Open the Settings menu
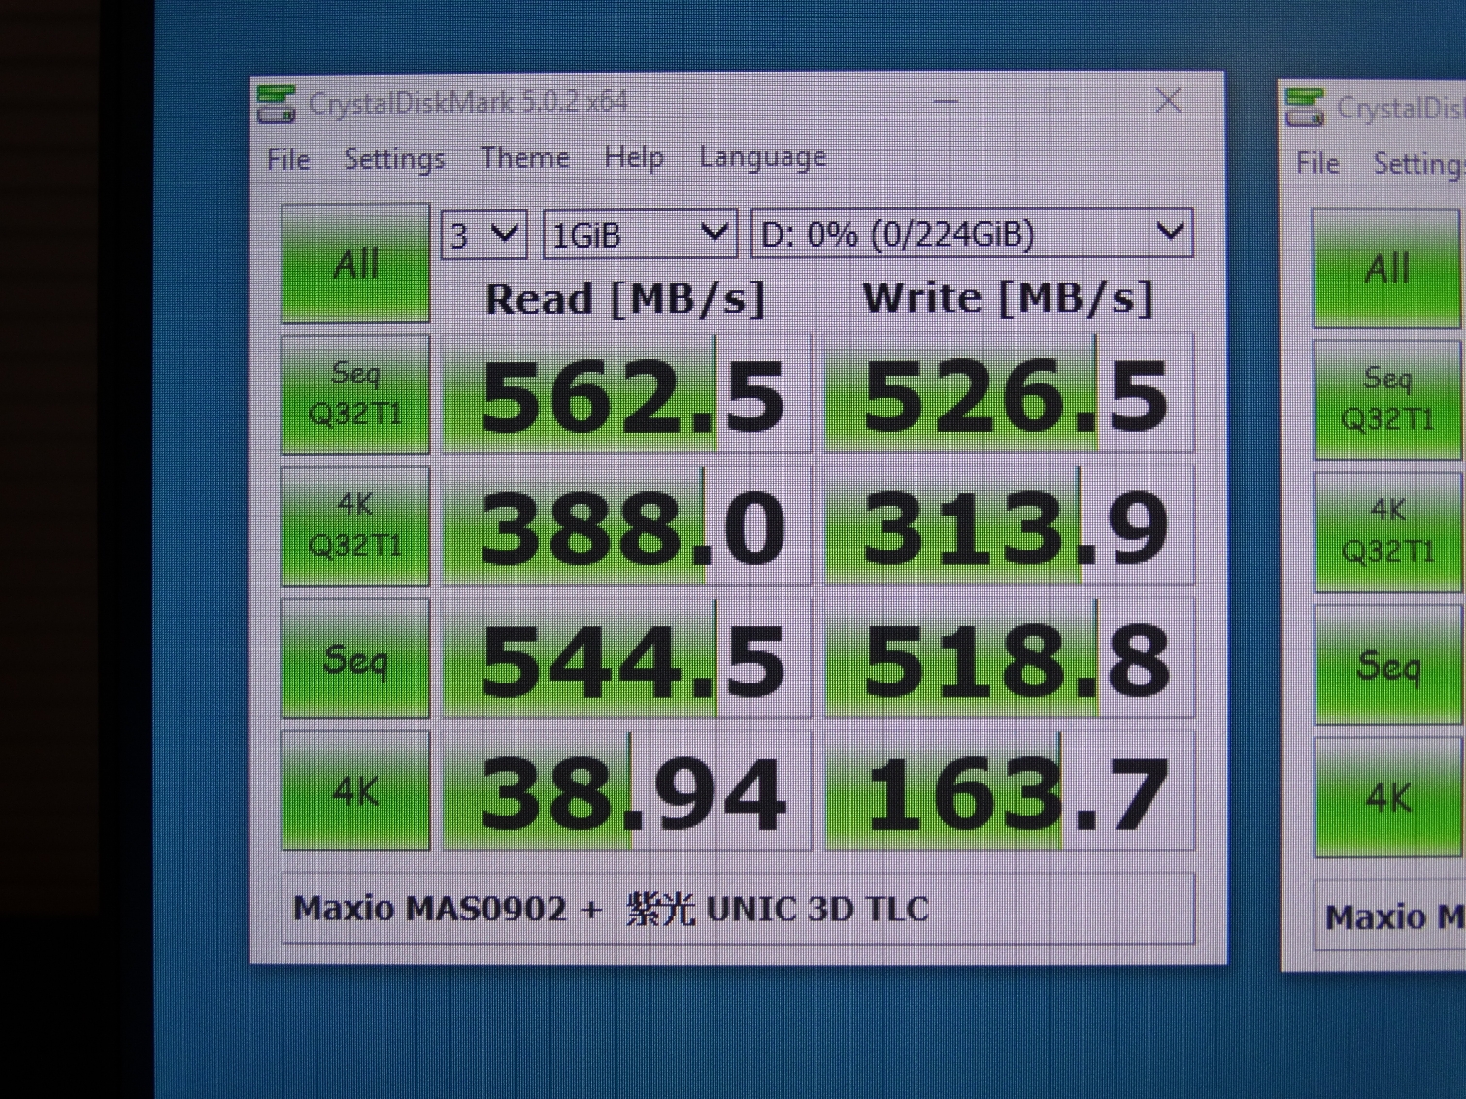Viewport: 1466px width, 1099px height. (394, 159)
